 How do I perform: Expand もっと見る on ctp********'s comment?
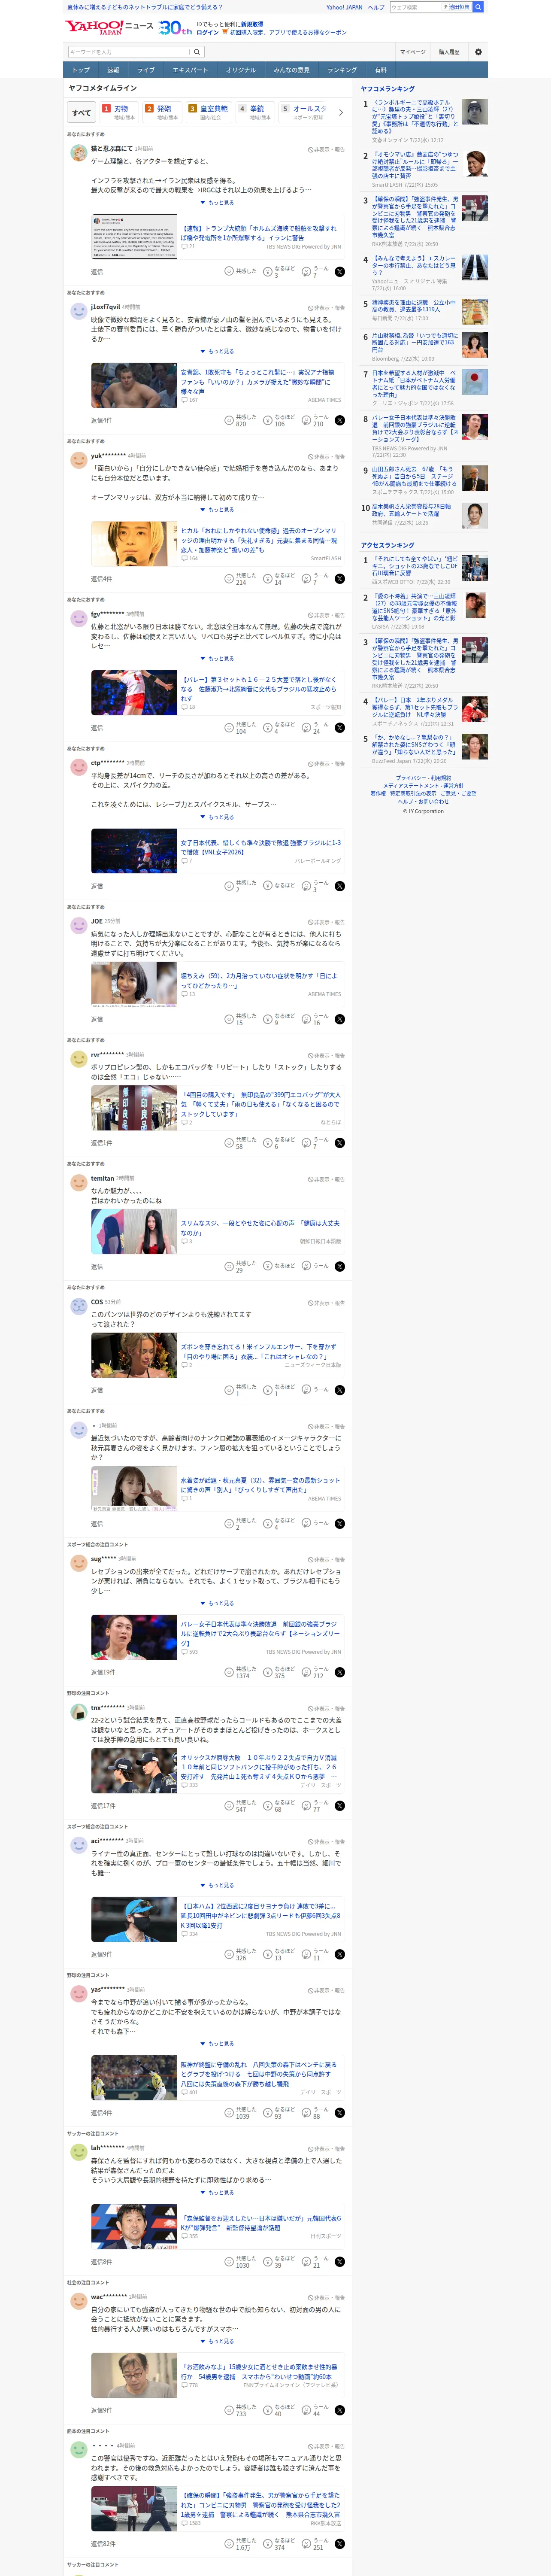click(217, 817)
